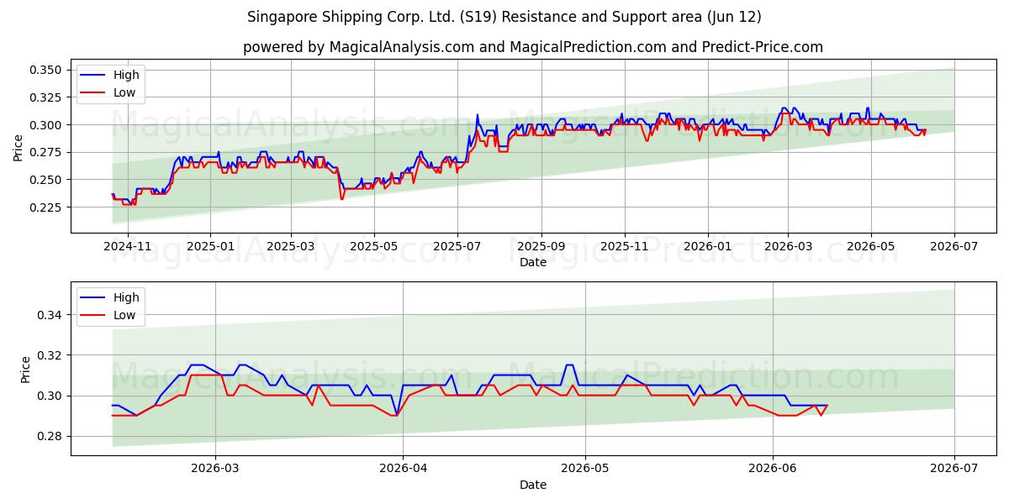Click 'High' in the bottom chart legend
Screen dimensions: 1009x504
[126, 297]
